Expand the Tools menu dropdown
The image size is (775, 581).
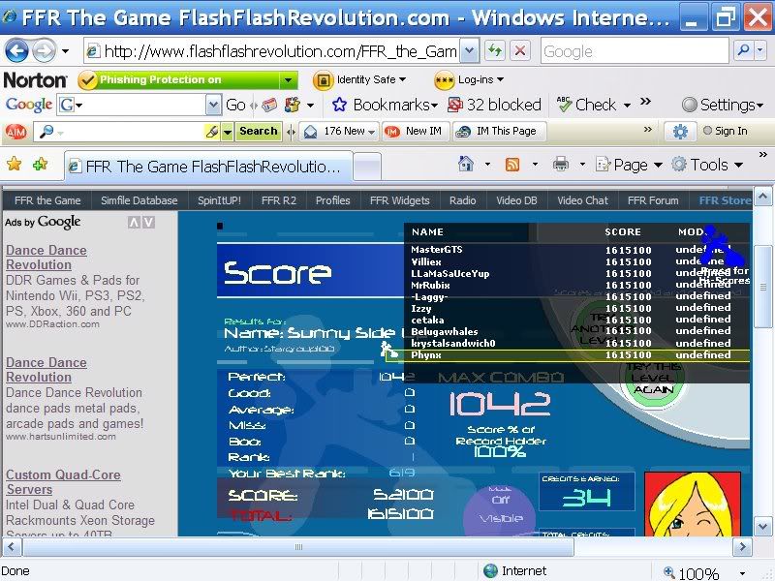click(x=706, y=165)
